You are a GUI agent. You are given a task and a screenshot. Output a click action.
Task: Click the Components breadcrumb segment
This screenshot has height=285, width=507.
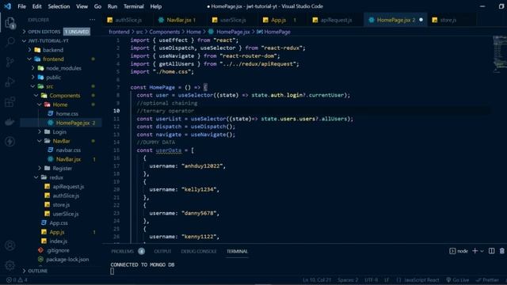[x=164, y=32]
